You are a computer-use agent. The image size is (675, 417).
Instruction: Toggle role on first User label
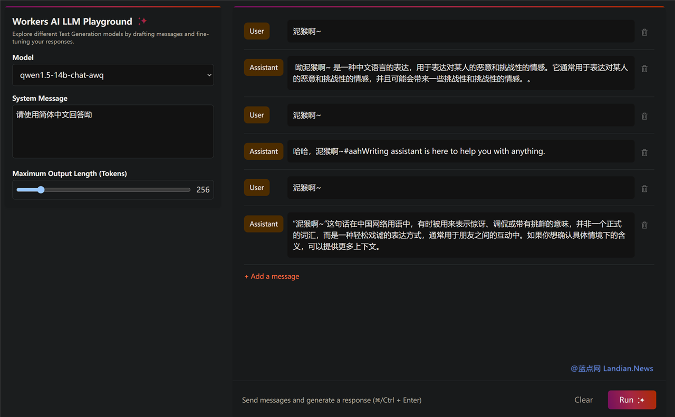257,31
